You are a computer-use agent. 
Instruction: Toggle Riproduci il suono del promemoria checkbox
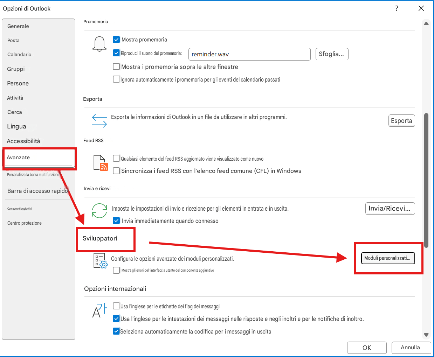click(x=116, y=53)
